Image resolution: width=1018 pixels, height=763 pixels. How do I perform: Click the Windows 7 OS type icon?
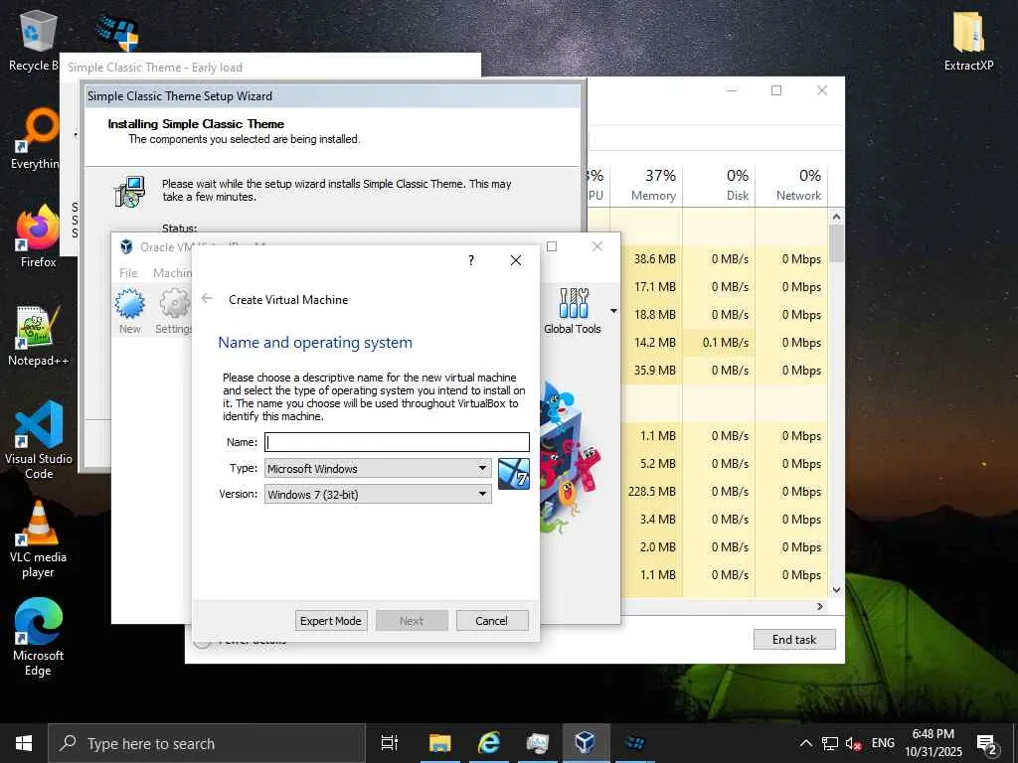coord(514,474)
